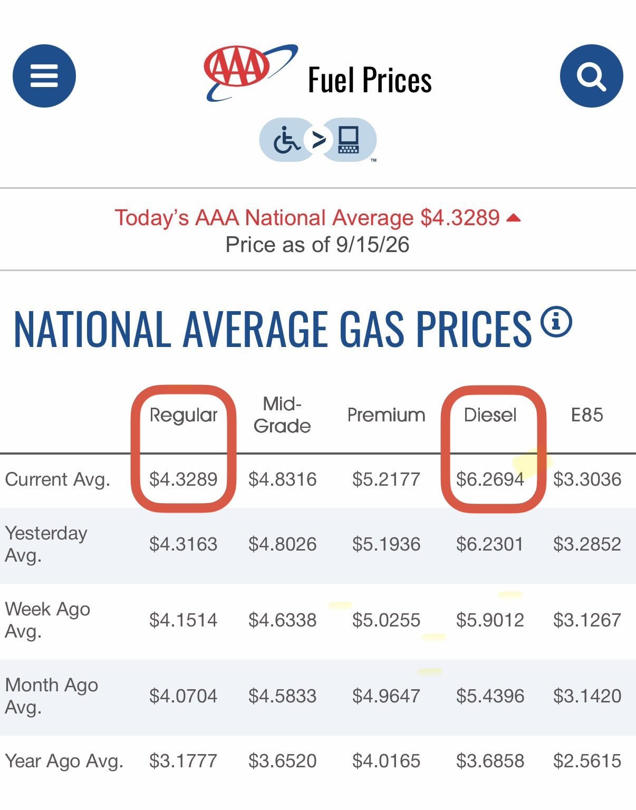Image resolution: width=636 pixels, height=810 pixels.
Task: Click the info icon beside the heading
Action: tap(556, 321)
